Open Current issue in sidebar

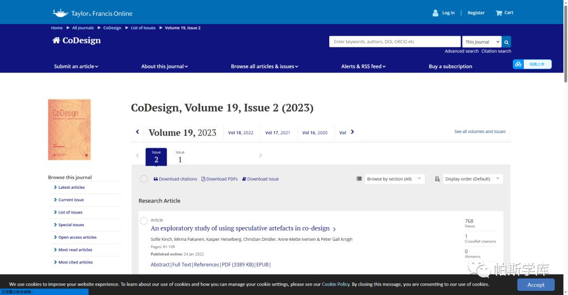71,200
